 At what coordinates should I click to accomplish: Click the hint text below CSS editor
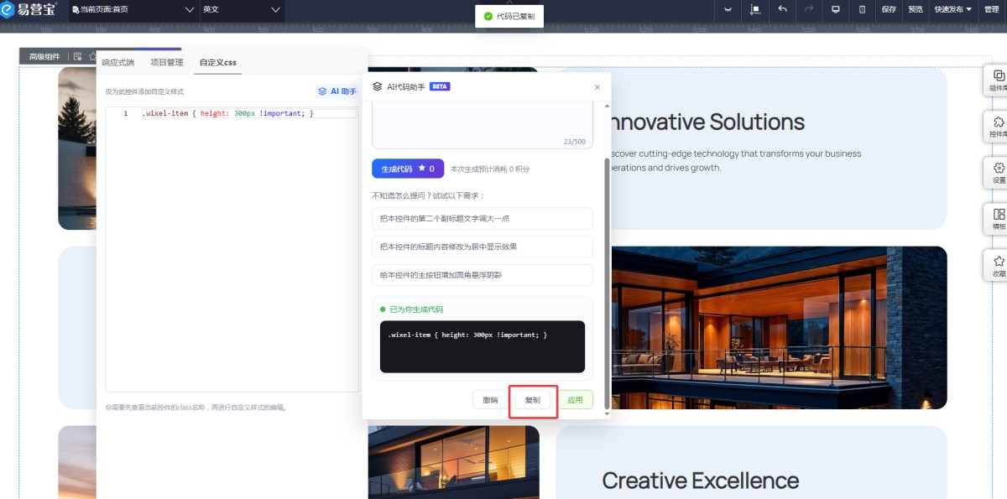point(196,408)
